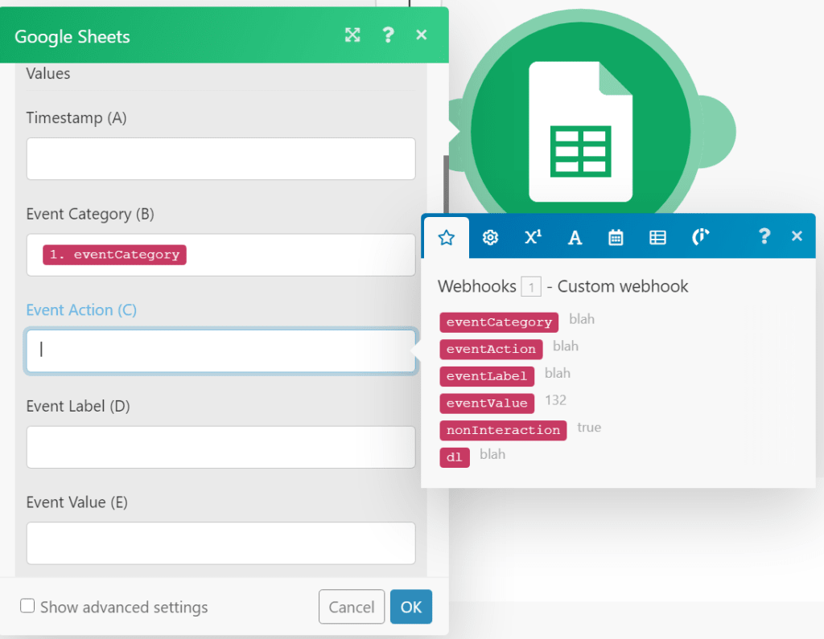Screen dimensions: 824x639
Task: Click the sample value true
Action: click(589, 428)
